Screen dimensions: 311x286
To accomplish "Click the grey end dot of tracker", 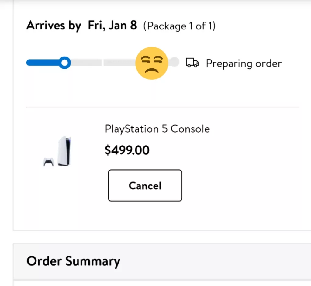I will [174, 62].
